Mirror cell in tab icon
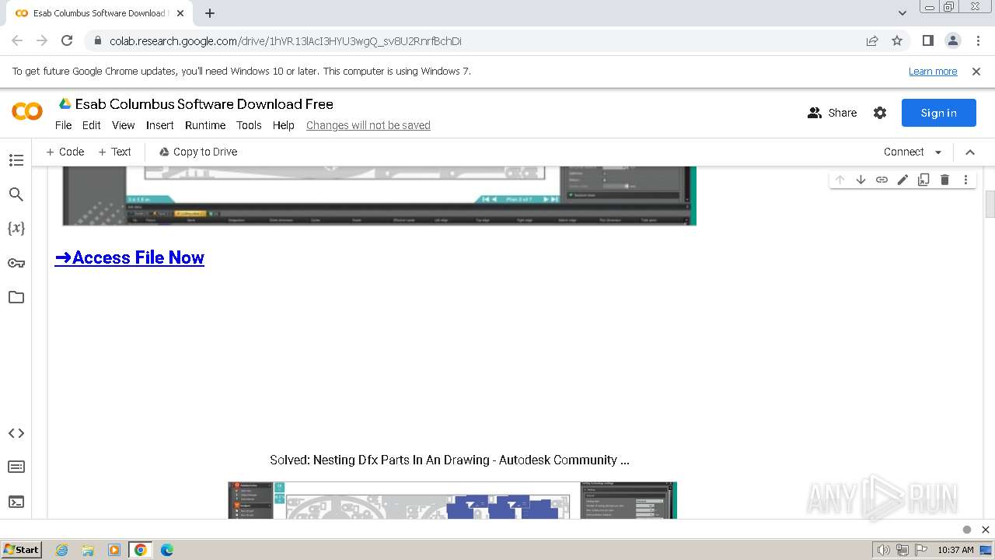 [923, 180]
